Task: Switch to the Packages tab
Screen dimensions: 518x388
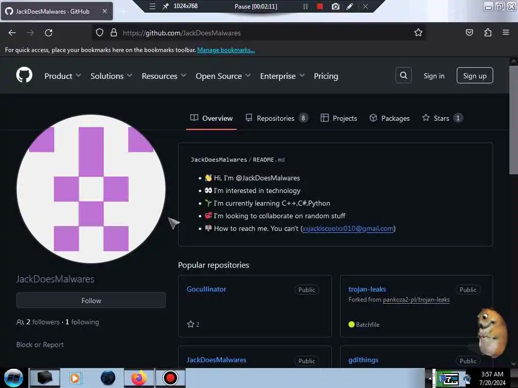Action: pos(390,118)
